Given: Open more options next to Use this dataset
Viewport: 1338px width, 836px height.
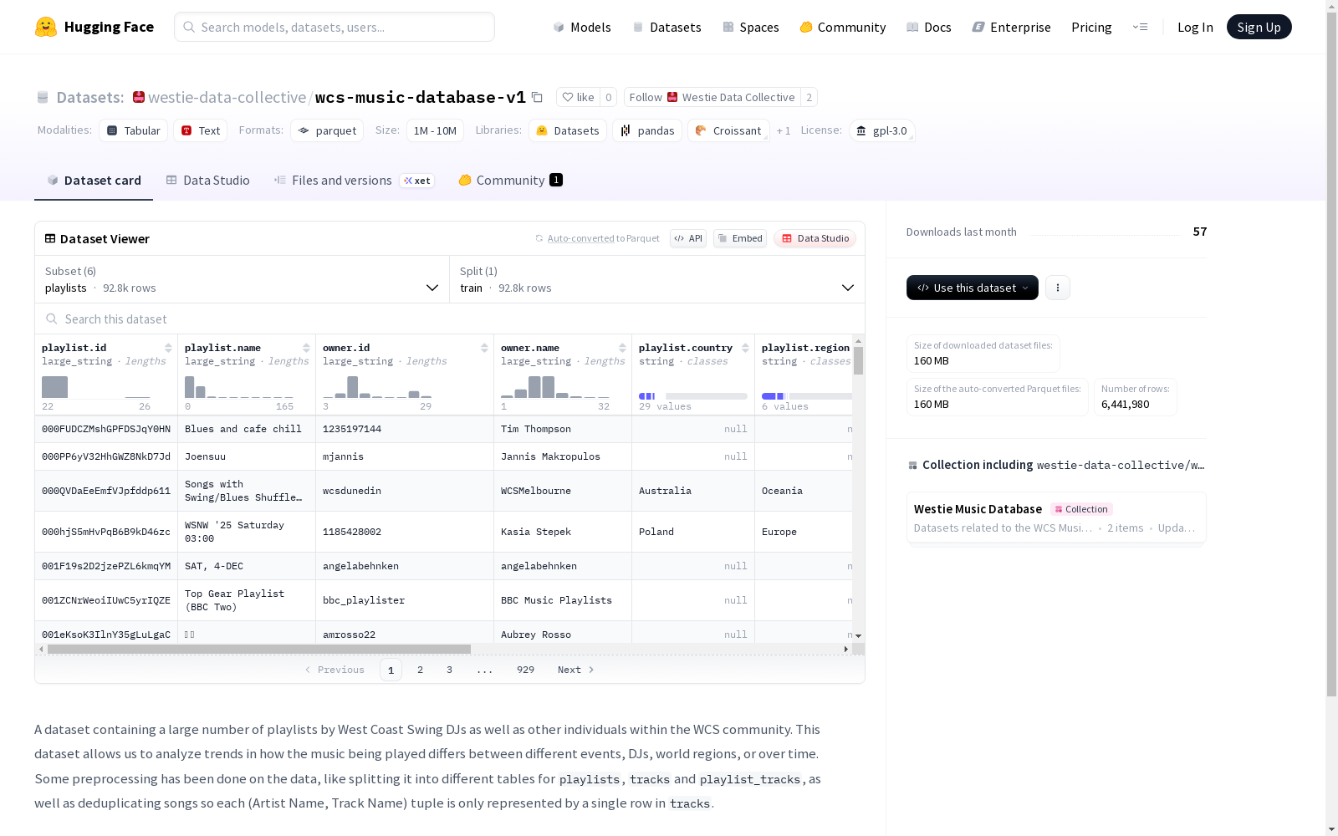Looking at the screenshot, I should [x=1058, y=288].
